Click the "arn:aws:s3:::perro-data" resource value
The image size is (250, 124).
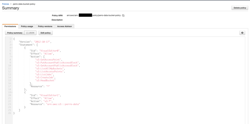click(x=63, y=104)
